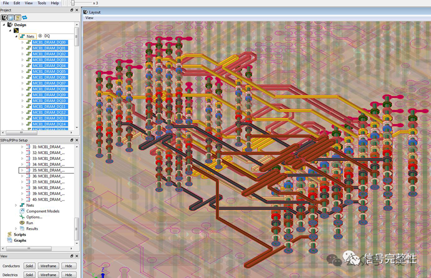Screen dimensions: 431x278
Task: Click the Results icon
Action: [x=22, y=229]
